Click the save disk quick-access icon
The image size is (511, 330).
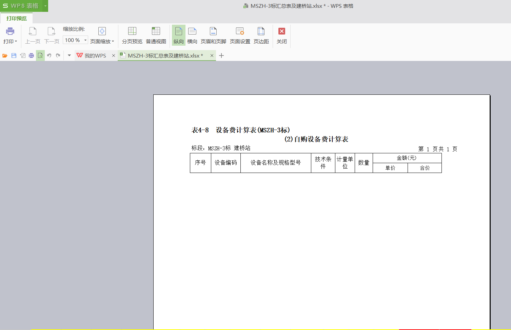(x=14, y=56)
